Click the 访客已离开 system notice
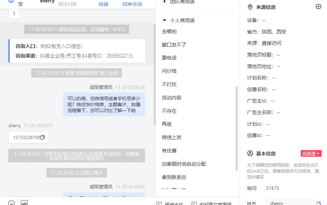Viewport: 327px width, 205px height. click(x=77, y=173)
